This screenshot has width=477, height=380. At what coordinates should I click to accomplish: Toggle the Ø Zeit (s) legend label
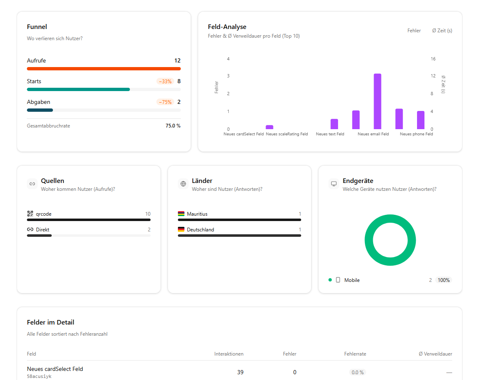coord(442,30)
